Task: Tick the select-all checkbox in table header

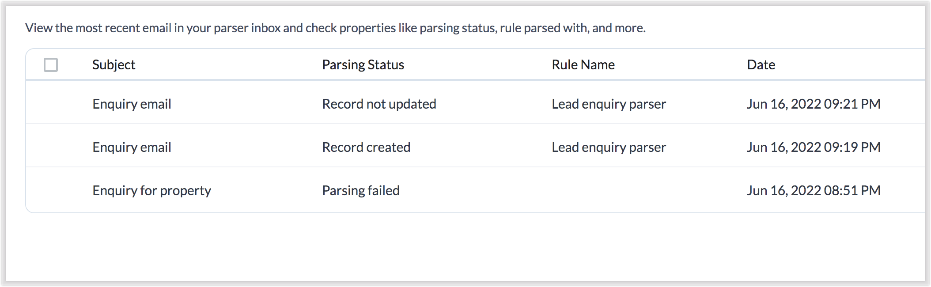Action: [51, 65]
